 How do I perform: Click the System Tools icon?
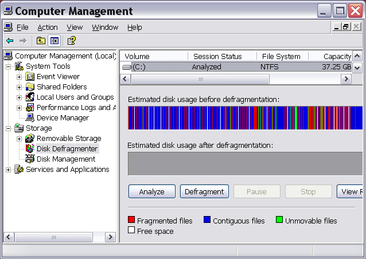[x=19, y=66]
